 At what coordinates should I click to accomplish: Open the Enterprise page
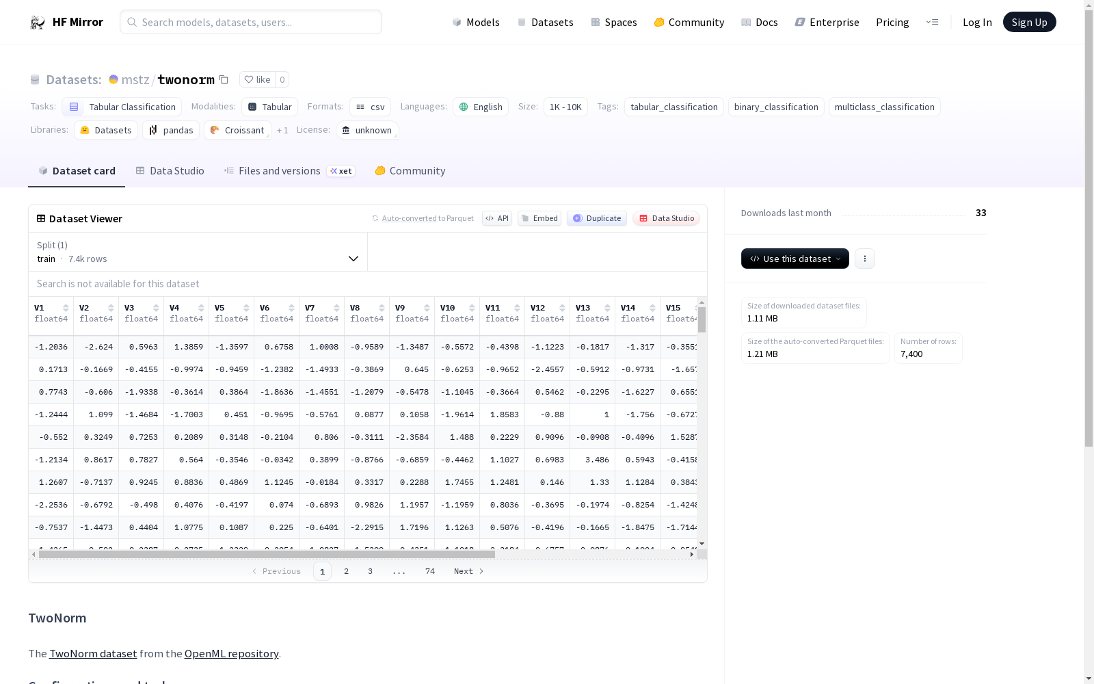pyautogui.click(x=827, y=22)
